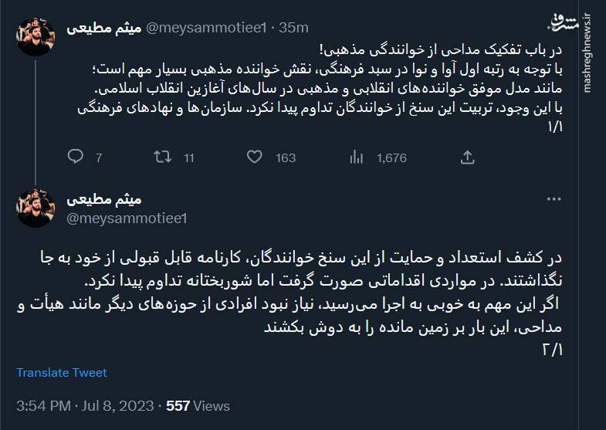The width and height of the screenshot is (606, 430).
Task: Retweet the first tweet
Action: [162, 157]
